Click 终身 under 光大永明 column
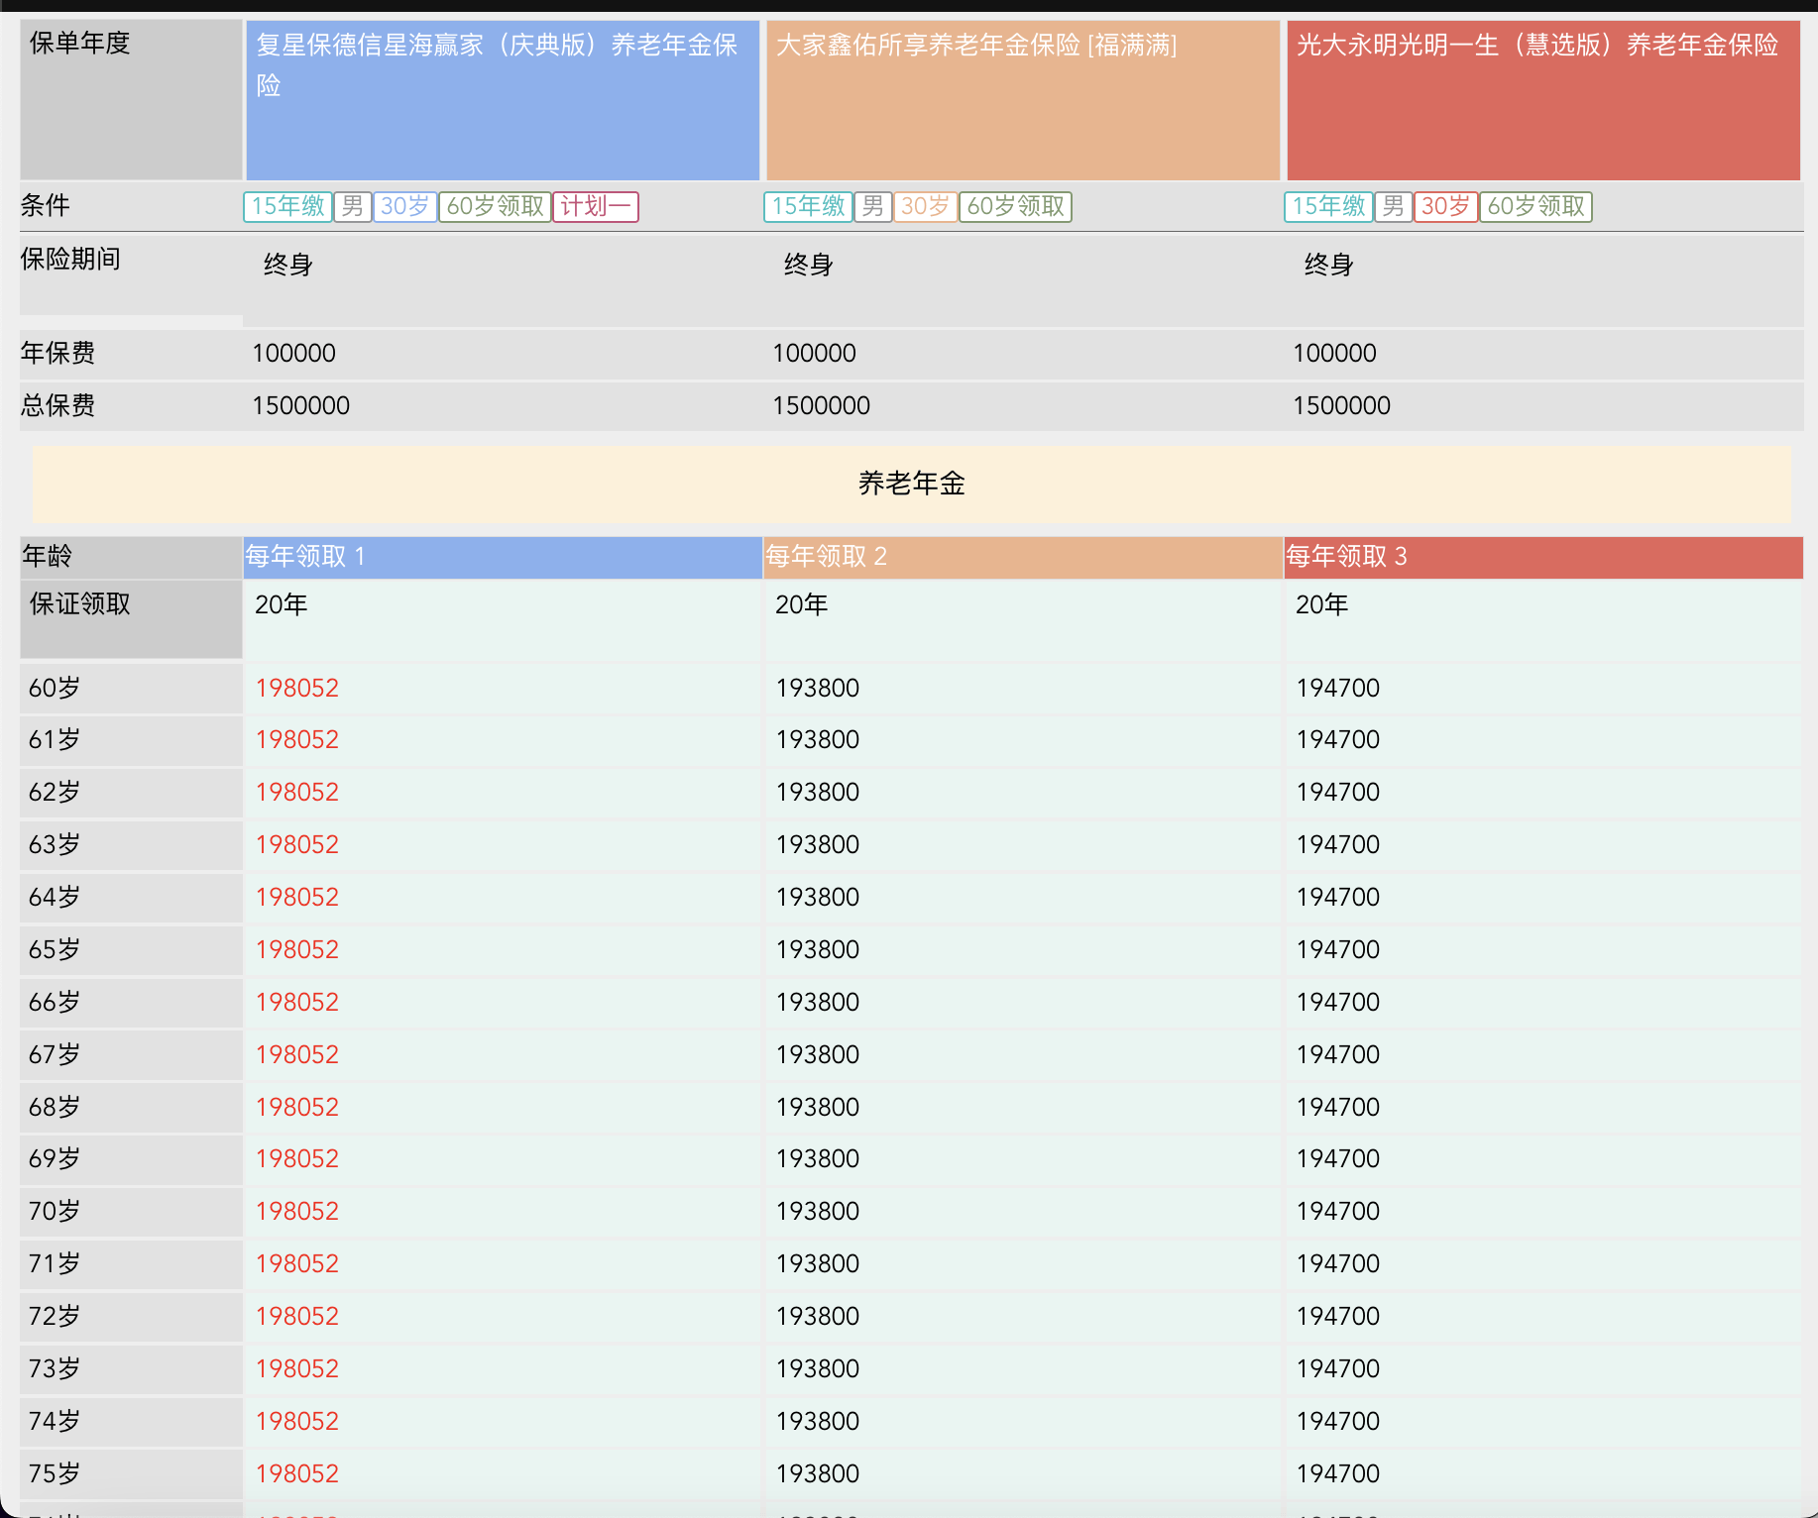Image resolution: width=1818 pixels, height=1518 pixels. pos(1329,266)
